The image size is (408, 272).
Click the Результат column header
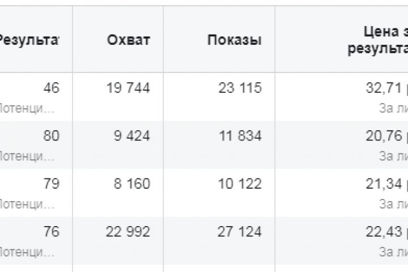pos(28,40)
